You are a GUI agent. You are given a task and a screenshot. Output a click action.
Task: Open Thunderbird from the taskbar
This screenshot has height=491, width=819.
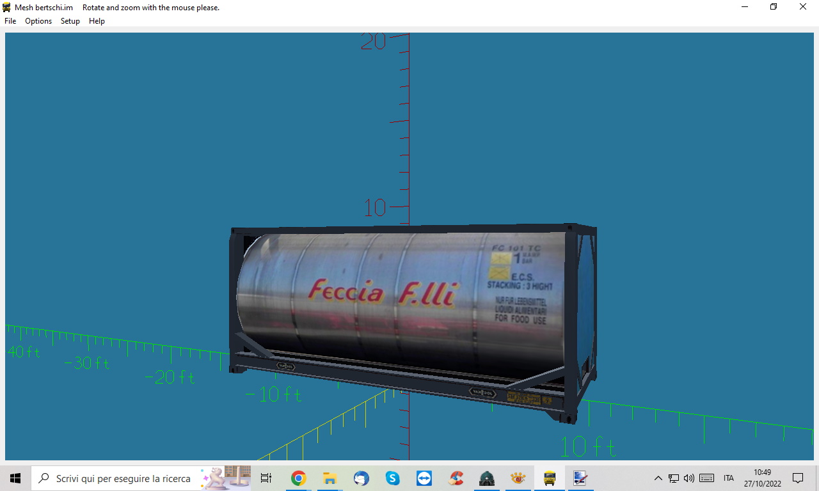[x=361, y=478]
